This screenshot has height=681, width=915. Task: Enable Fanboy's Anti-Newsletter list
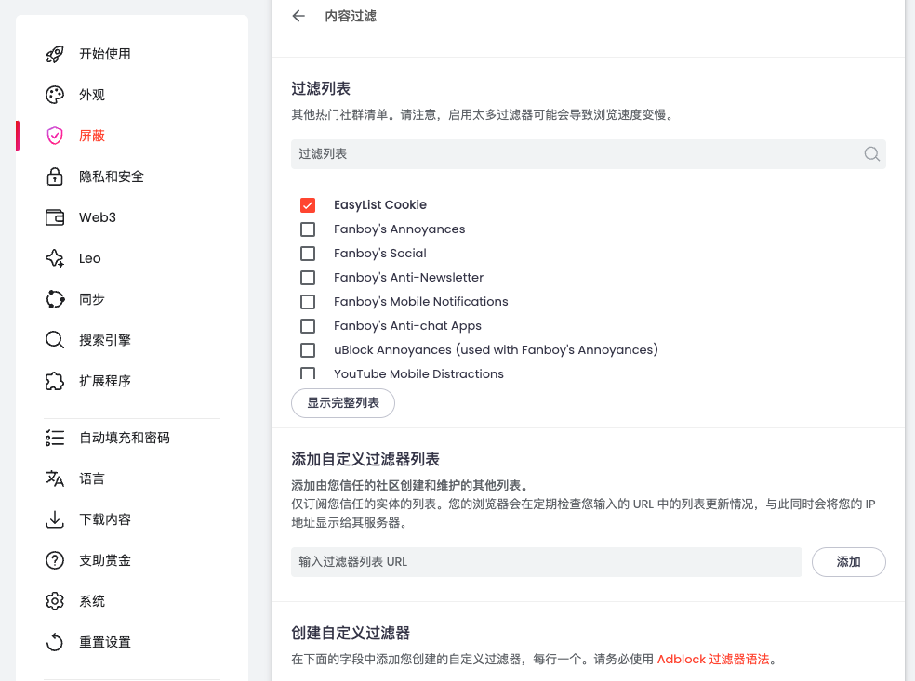(x=308, y=278)
